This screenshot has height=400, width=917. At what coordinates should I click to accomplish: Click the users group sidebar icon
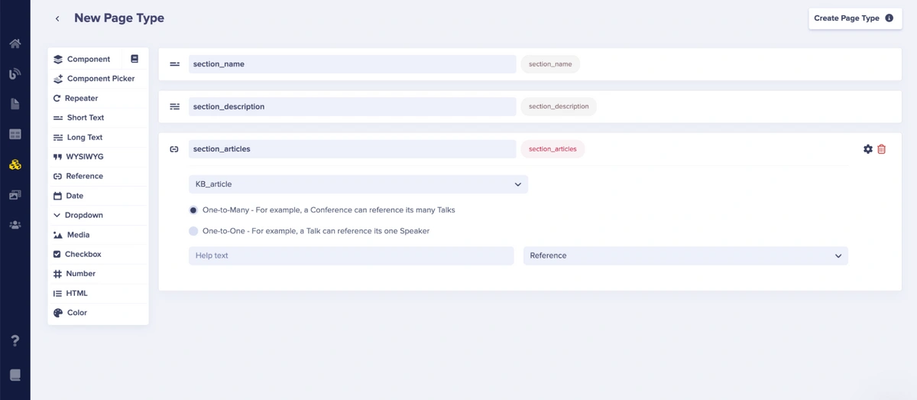tap(15, 225)
